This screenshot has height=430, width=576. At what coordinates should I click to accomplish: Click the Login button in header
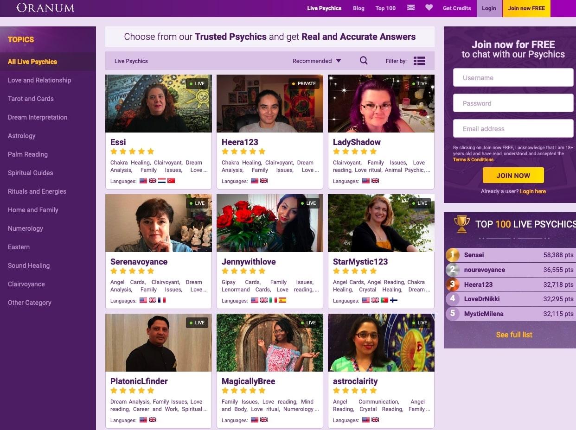coord(489,8)
